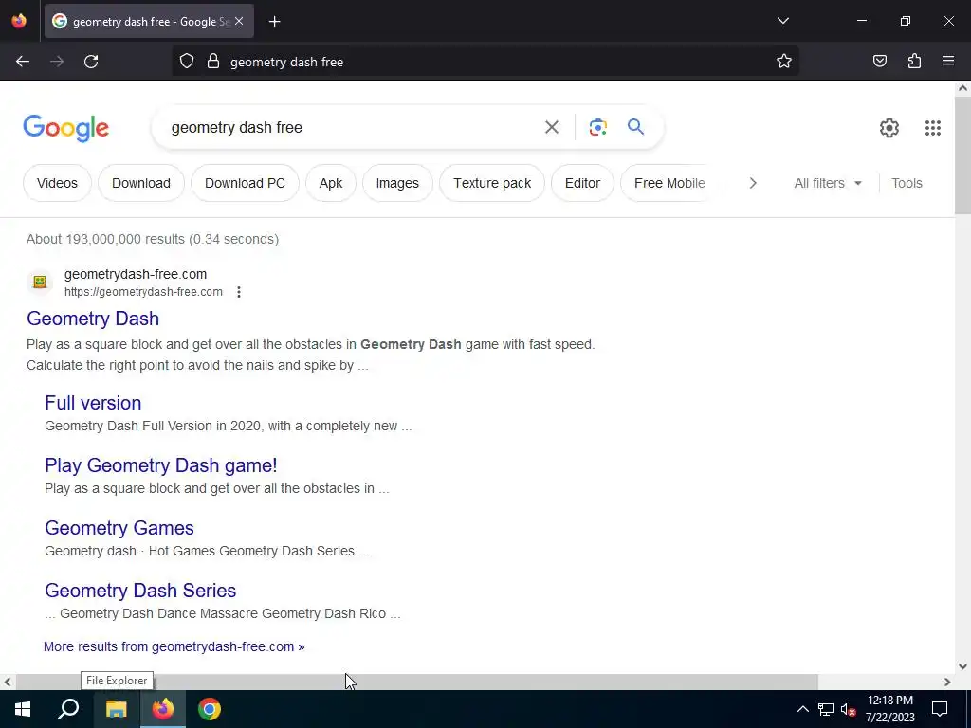Image resolution: width=971 pixels, height=728 pixels.
Task: Open Play Geometry Dash game! link
Action: (x=161, y=465)
